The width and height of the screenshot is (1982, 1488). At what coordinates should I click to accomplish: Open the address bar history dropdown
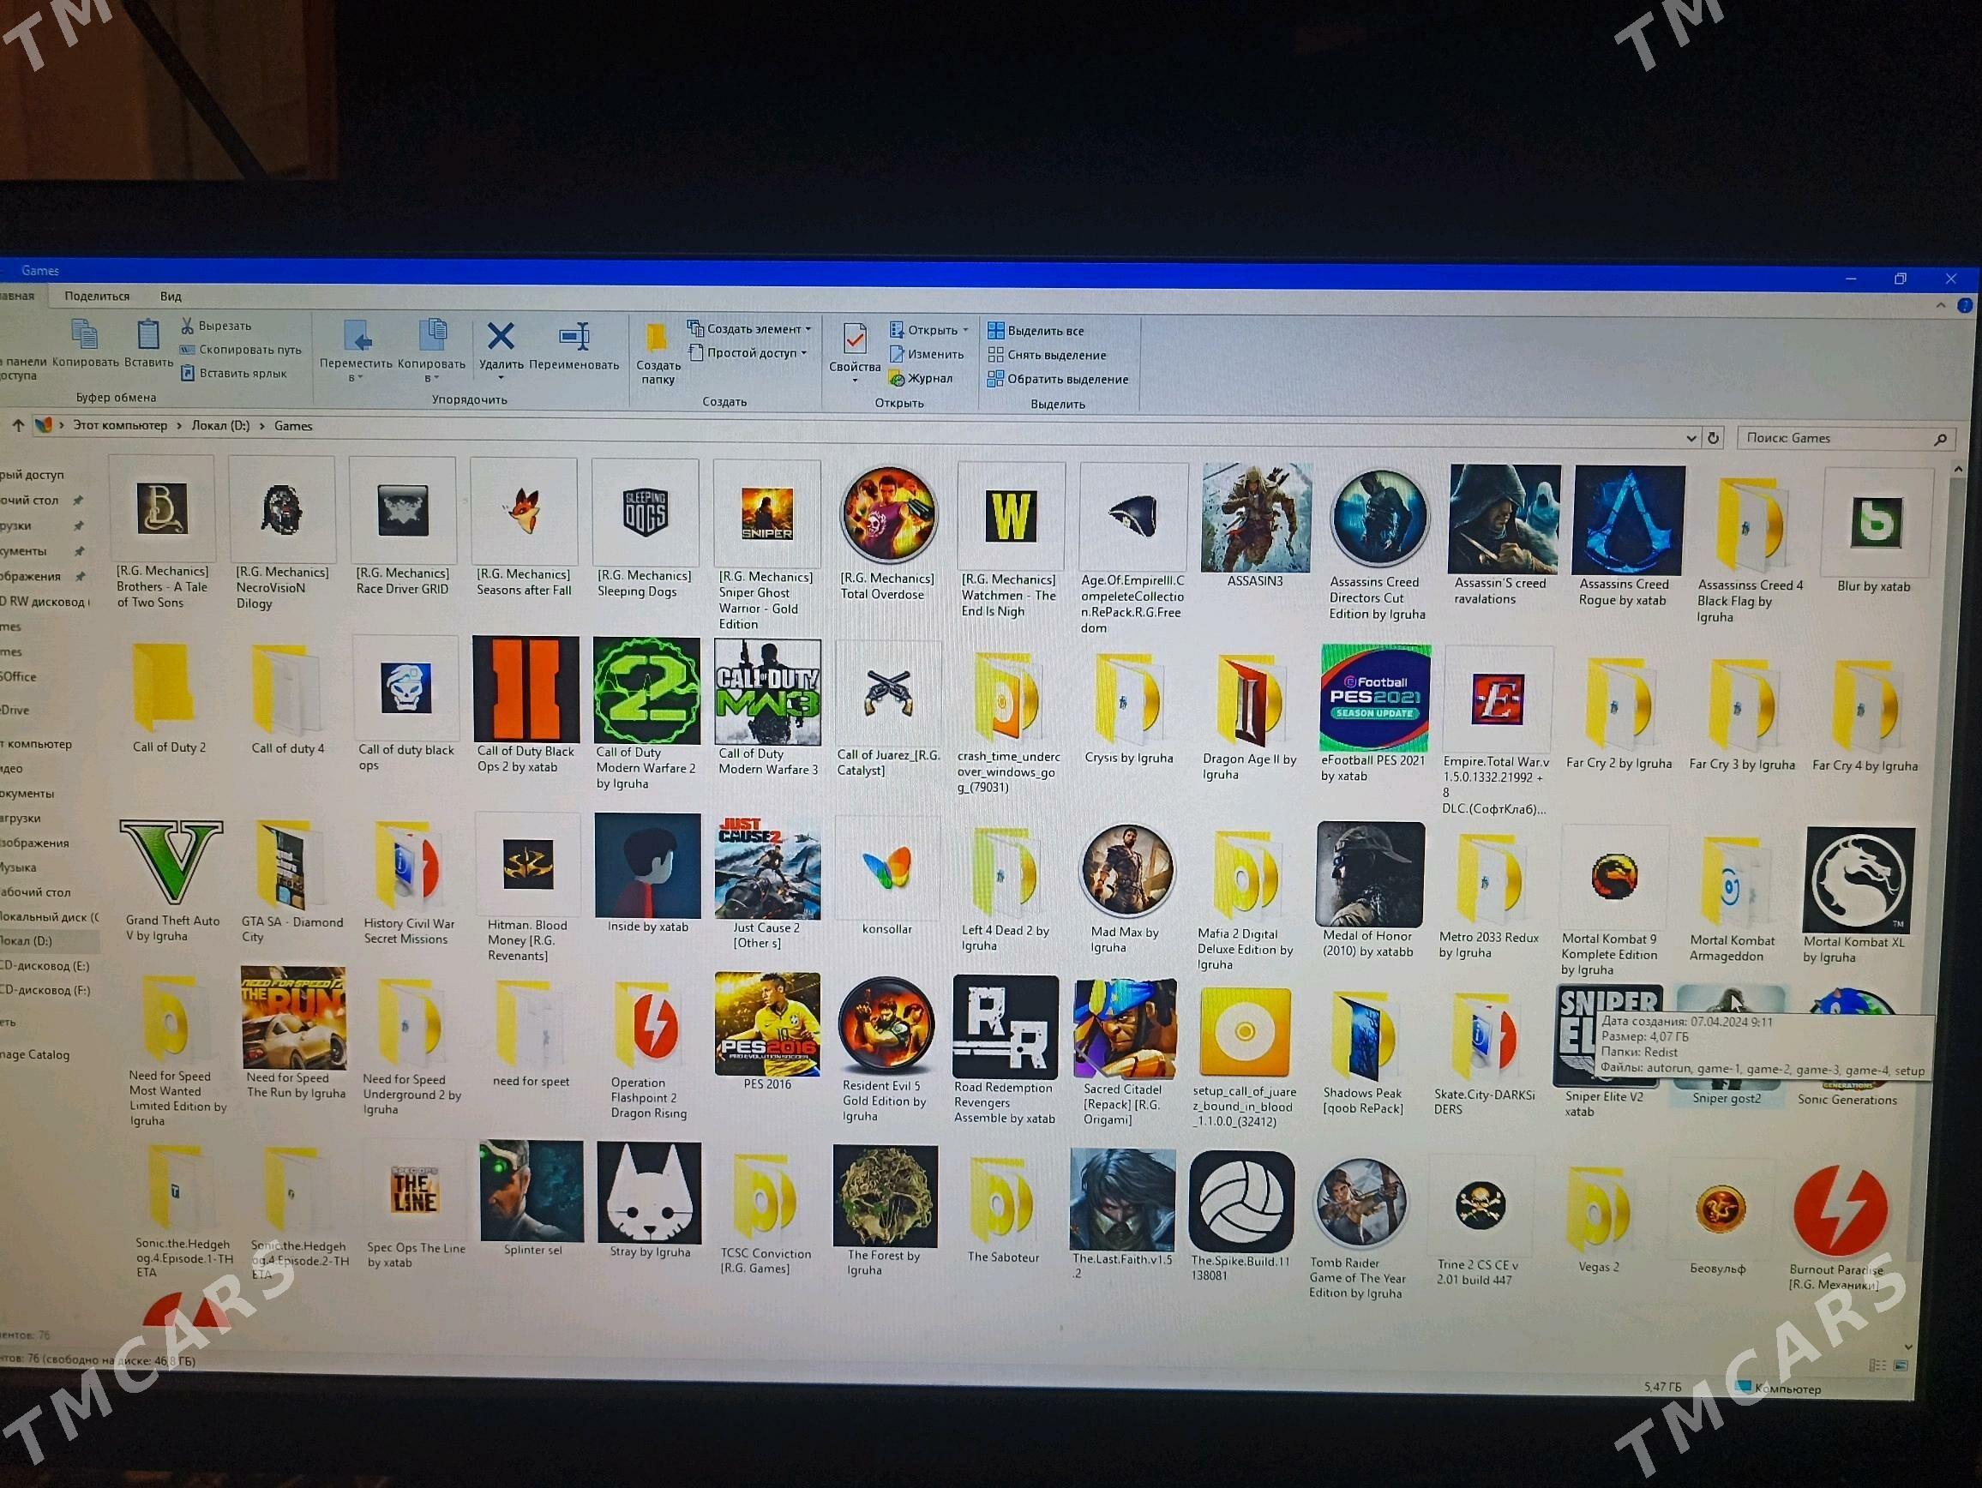tap(1691, 438)
